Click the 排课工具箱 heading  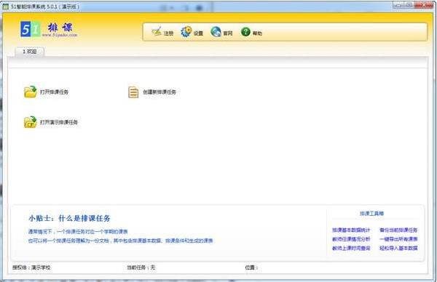click(371, 213)
